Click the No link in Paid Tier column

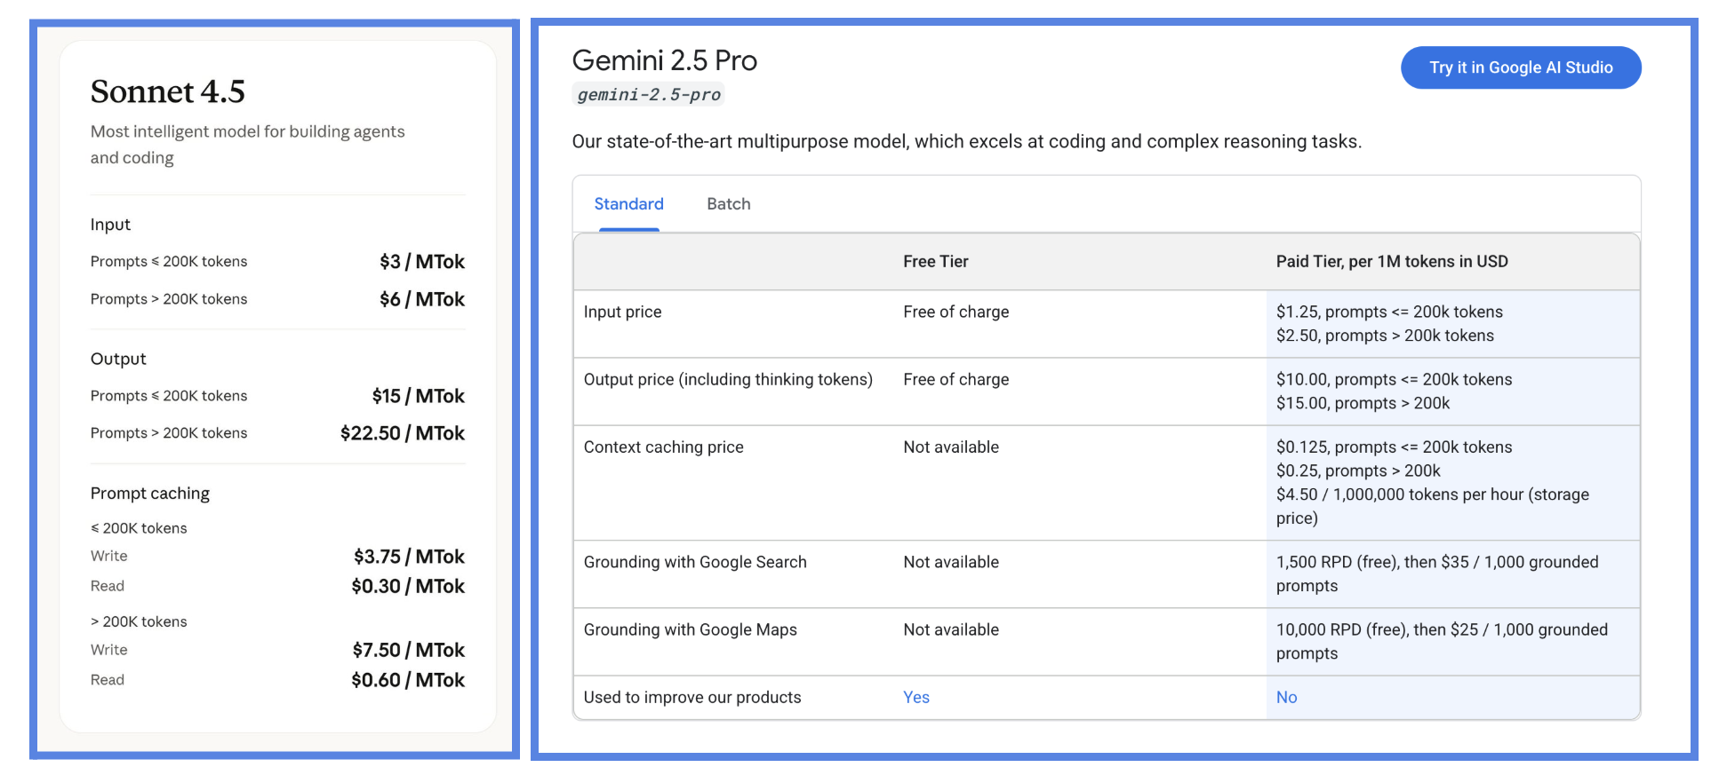pos(1286,697)
